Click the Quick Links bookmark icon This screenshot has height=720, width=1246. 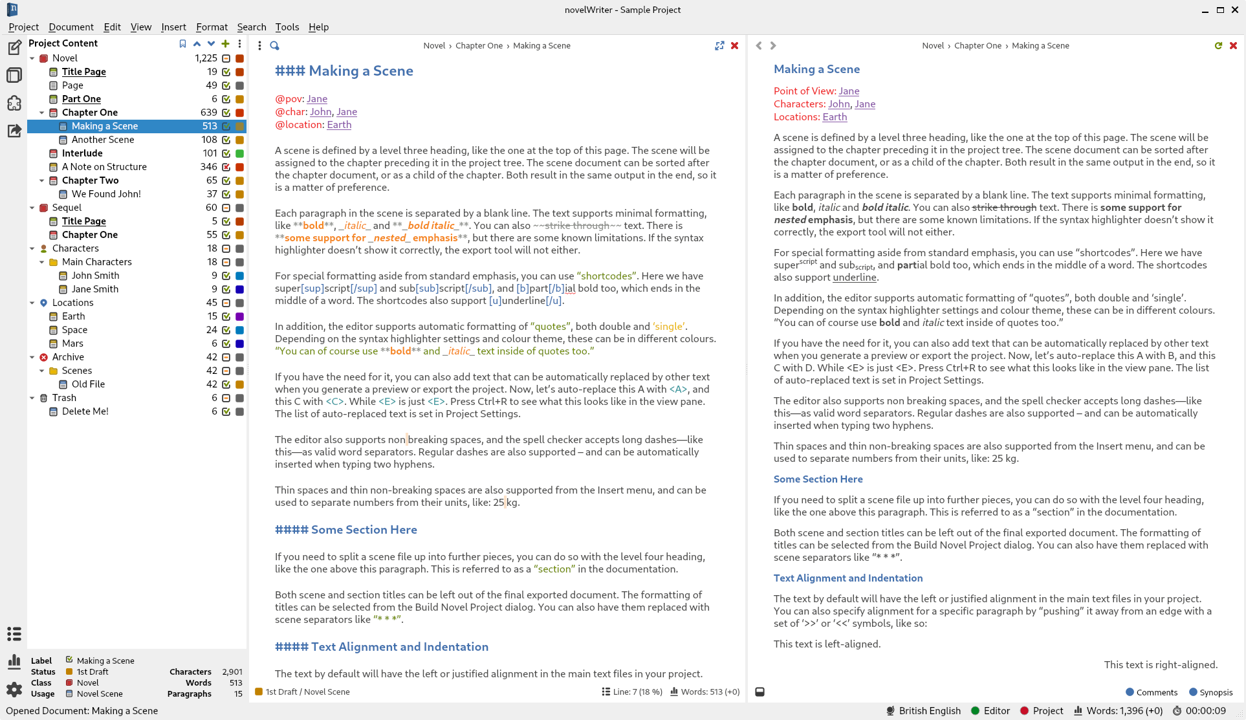(x=182, y=44)
